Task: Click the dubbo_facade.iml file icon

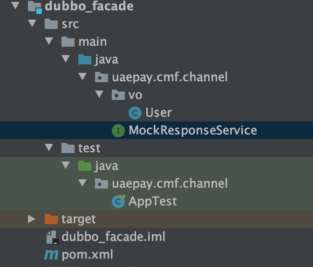Action: tap(51, 237)
